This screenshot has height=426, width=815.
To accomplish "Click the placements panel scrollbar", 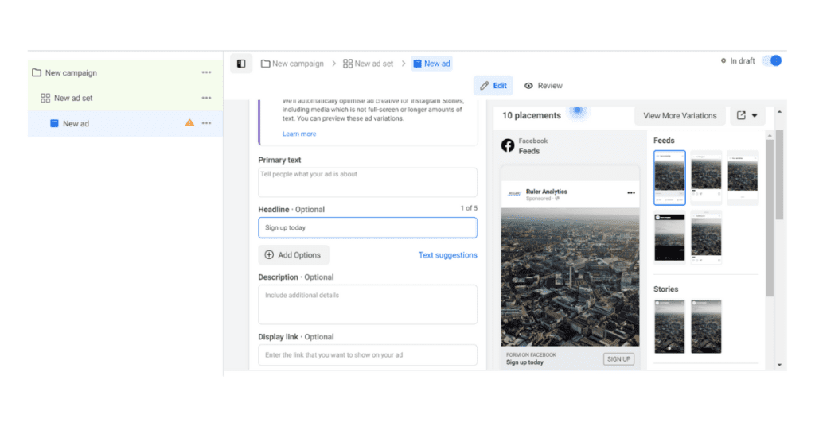I will pos(770,218).
